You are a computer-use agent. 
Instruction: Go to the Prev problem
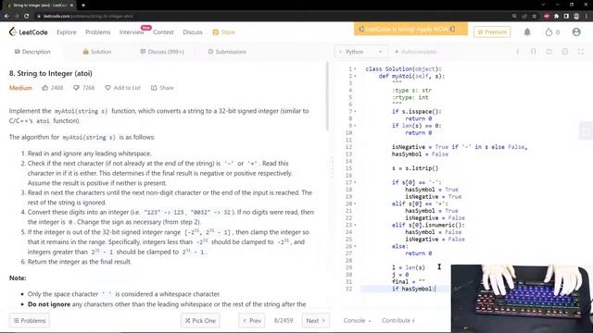point(252,321)
